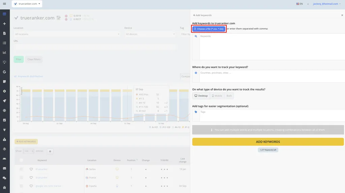Click the green Filter button
This screenshot has height=193, width=345.
point(19,59)
